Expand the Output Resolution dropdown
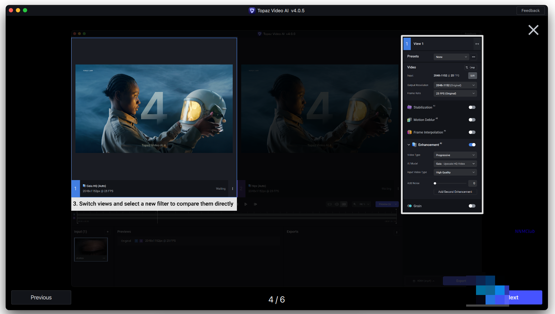Screen dimensions: 555x314 tap(455, 85)
